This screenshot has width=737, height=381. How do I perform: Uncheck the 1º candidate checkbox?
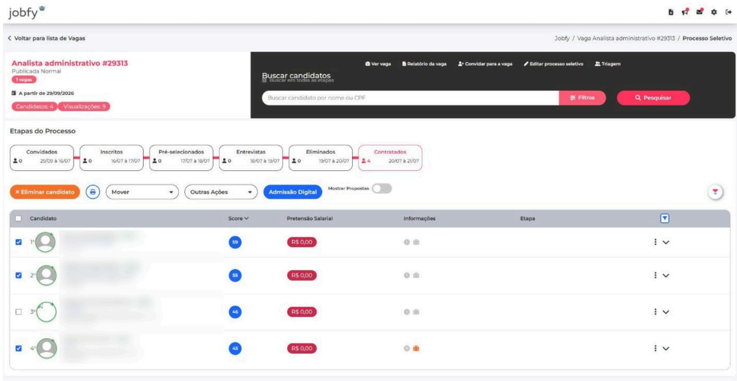(18, 242)
